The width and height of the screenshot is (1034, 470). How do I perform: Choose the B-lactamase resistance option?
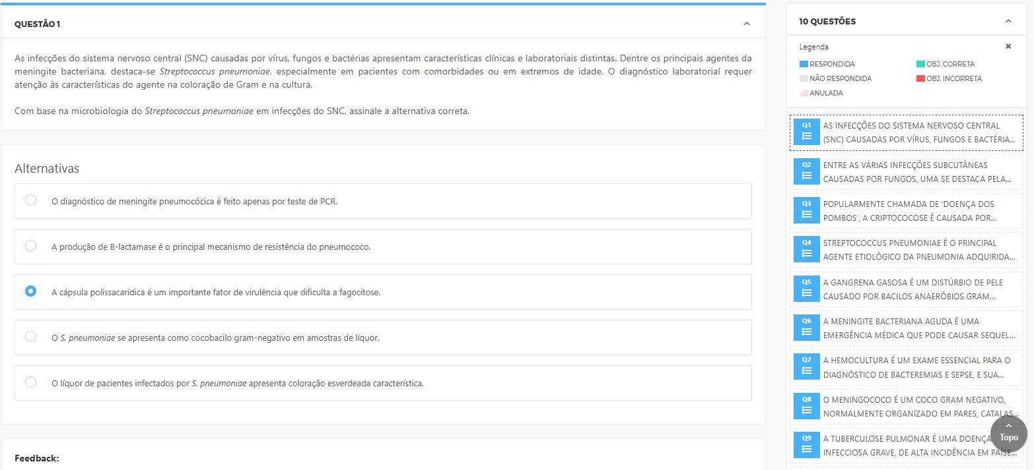(x=30, y=246)
